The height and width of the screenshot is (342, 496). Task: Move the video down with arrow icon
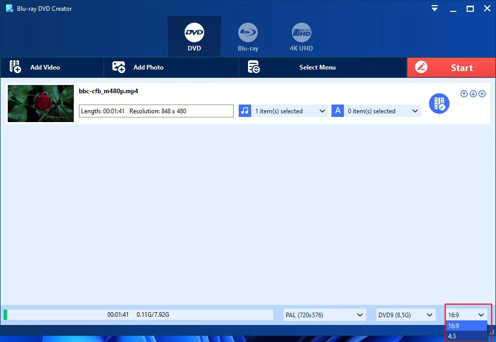pyautogui.click(x=473, y=94)
